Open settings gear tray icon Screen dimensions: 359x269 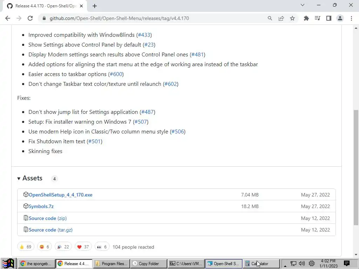click(x=312, y=263)
